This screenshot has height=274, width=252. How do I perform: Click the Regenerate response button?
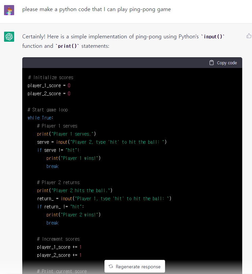135,266
